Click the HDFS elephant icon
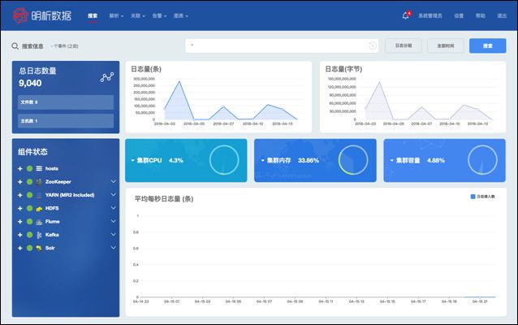This screenshot has height=325, width=518. 39,208
